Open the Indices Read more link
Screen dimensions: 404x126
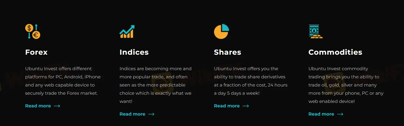[132, 114]
